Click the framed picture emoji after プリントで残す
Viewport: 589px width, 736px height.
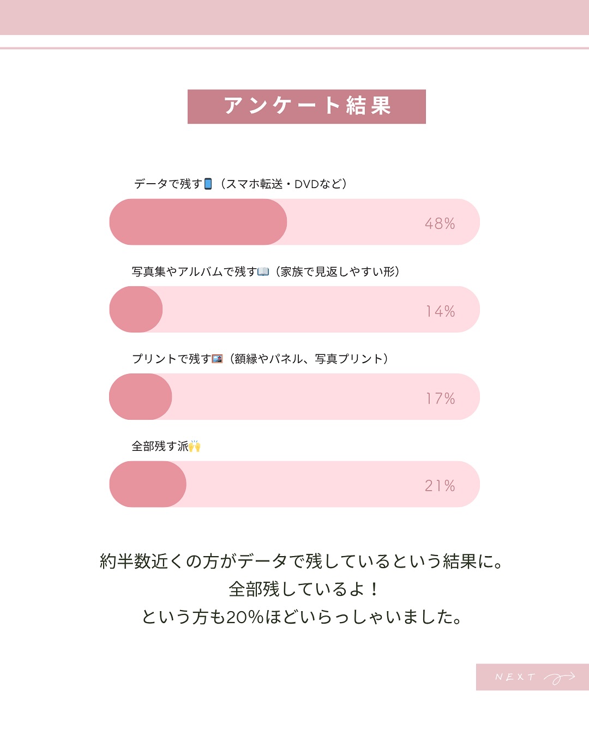point(217,359)
